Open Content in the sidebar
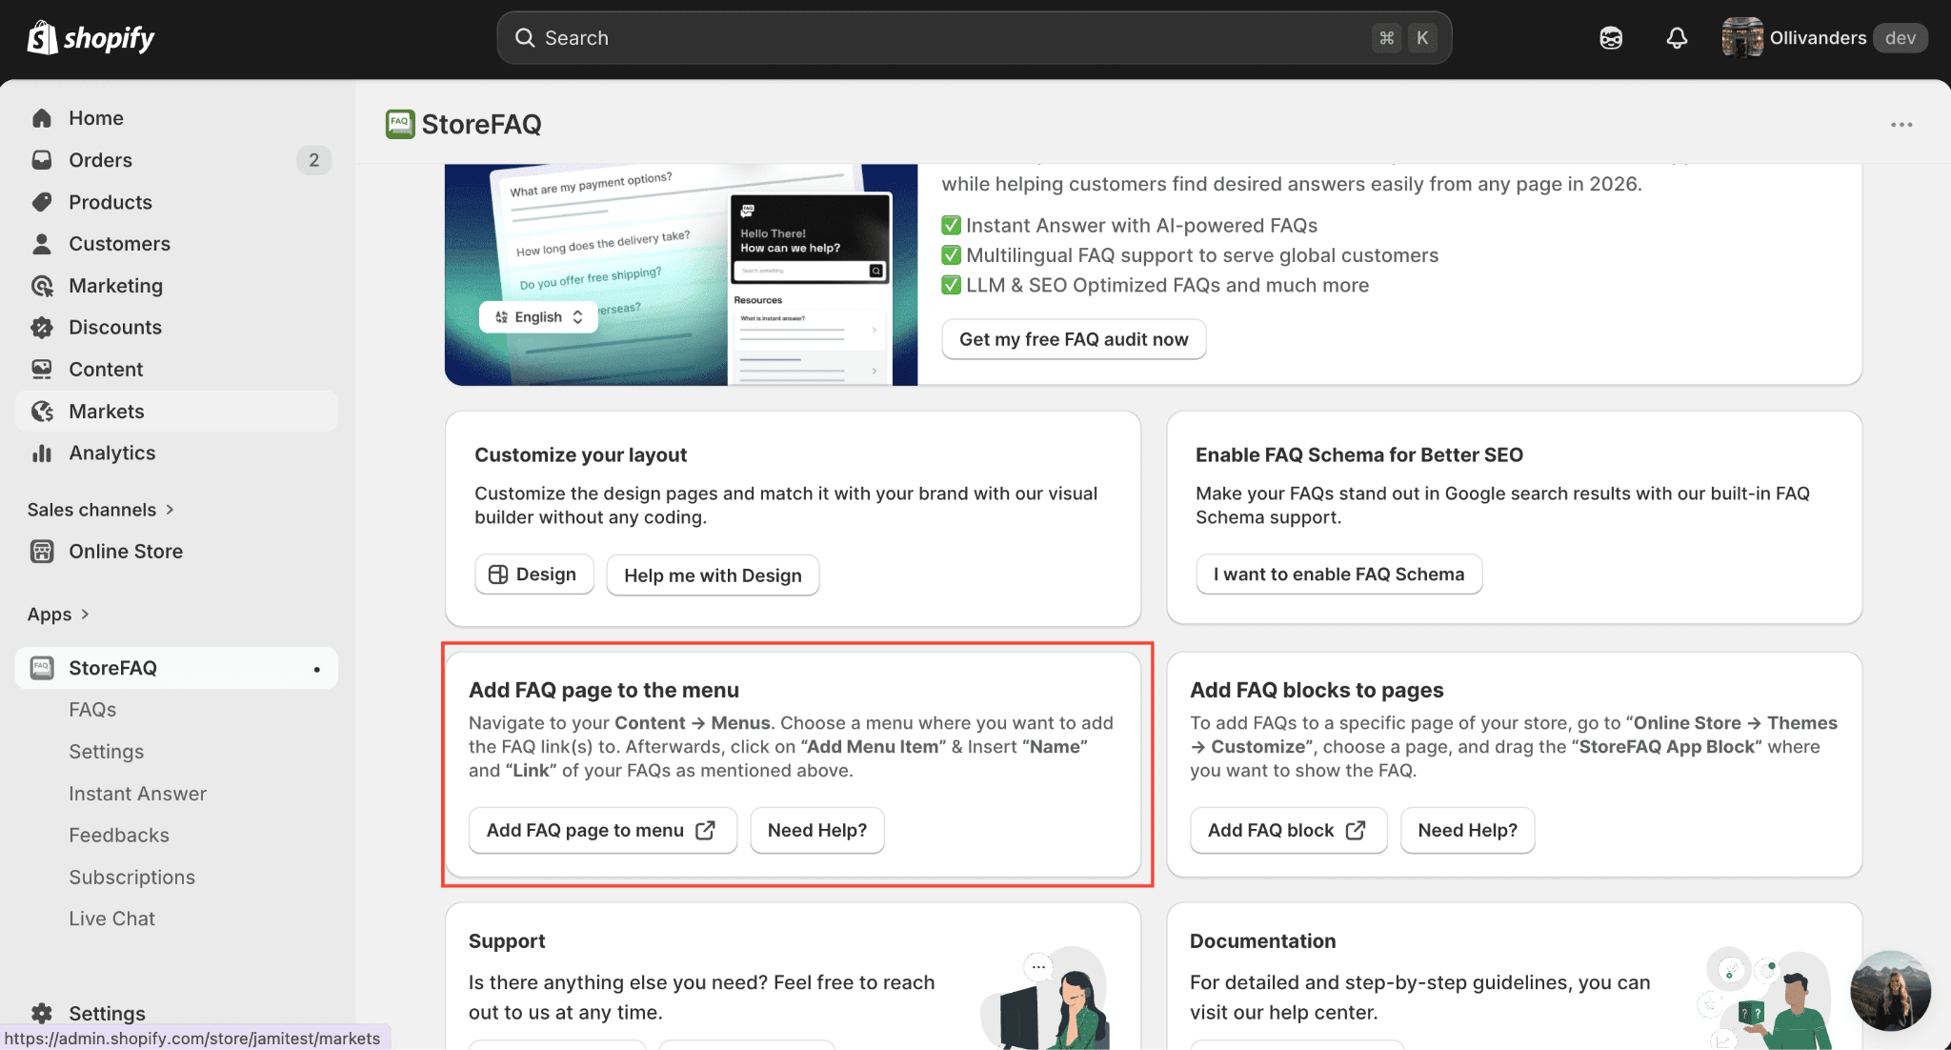 (x=176, y=369)
